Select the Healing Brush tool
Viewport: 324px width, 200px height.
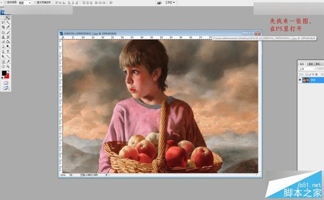pos(3,33)
